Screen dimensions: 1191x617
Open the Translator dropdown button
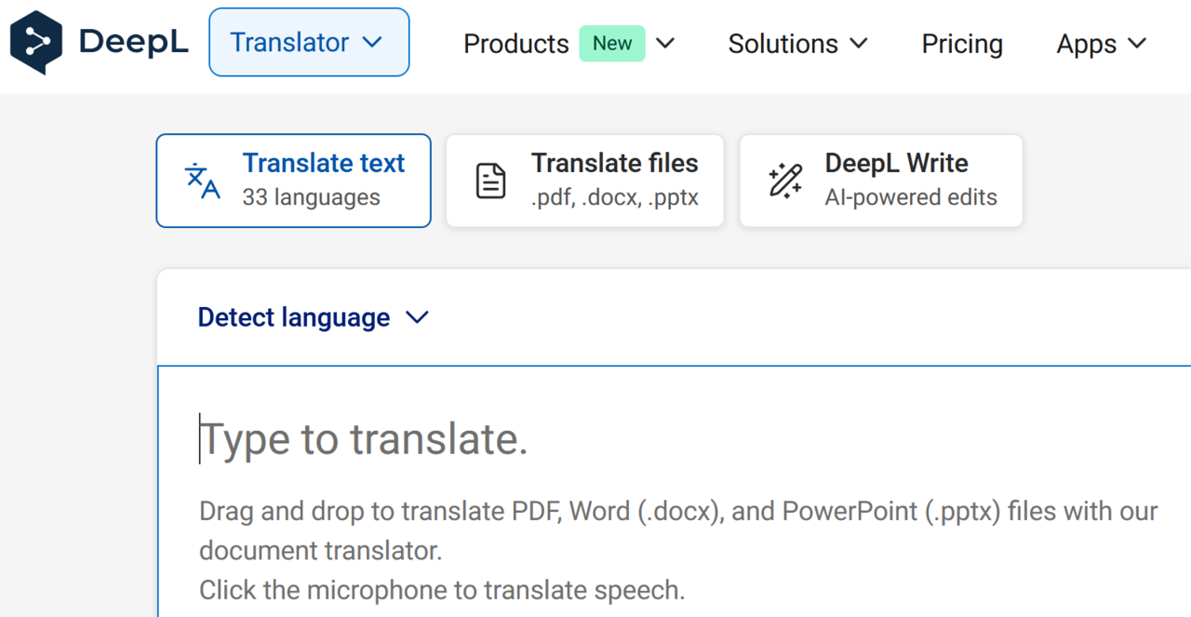[308, 43]
